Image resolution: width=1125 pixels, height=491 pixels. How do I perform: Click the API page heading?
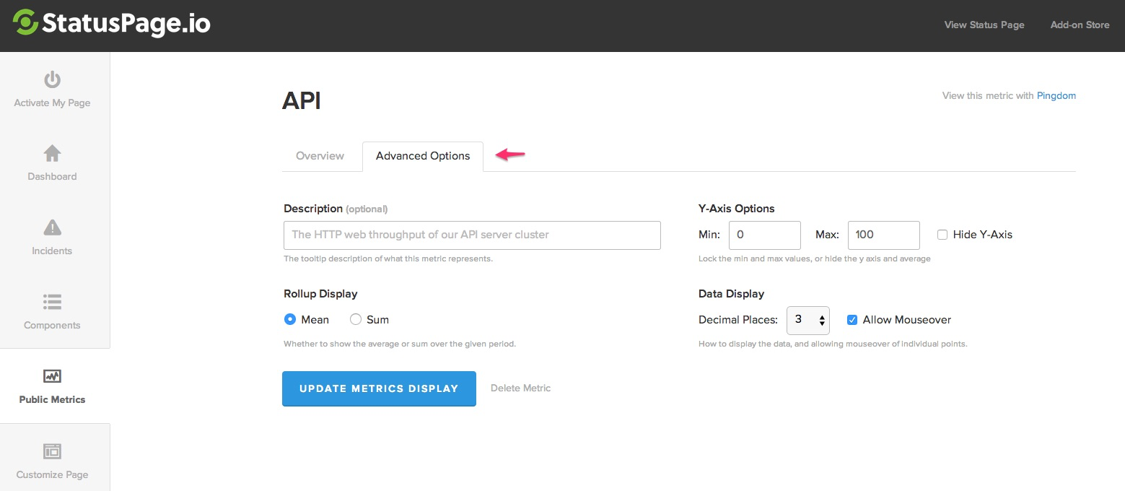tap(302, 102)
